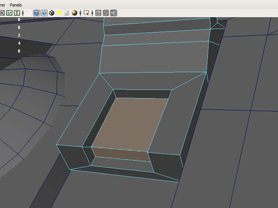Screen dimensions: 278x208
Task: Click the isolate select icon
Action: 86,12
